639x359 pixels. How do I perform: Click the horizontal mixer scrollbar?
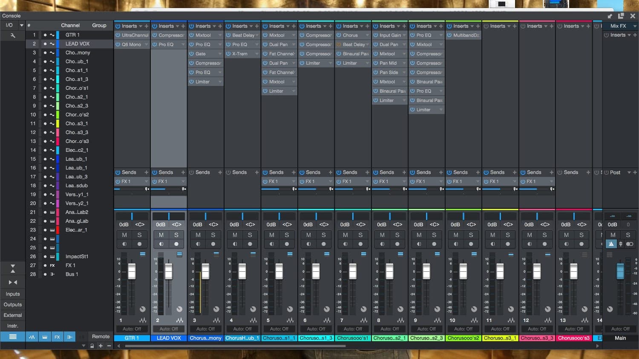[235, 346]
